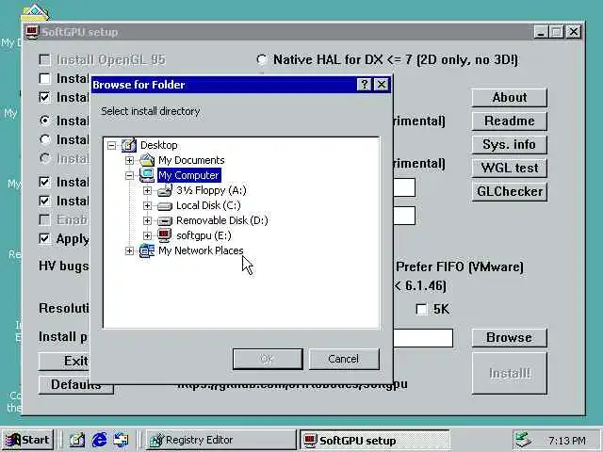This screenshot has height=452, width=603.
Task: Close the Browse for Folder dialog
Action: 381,85
